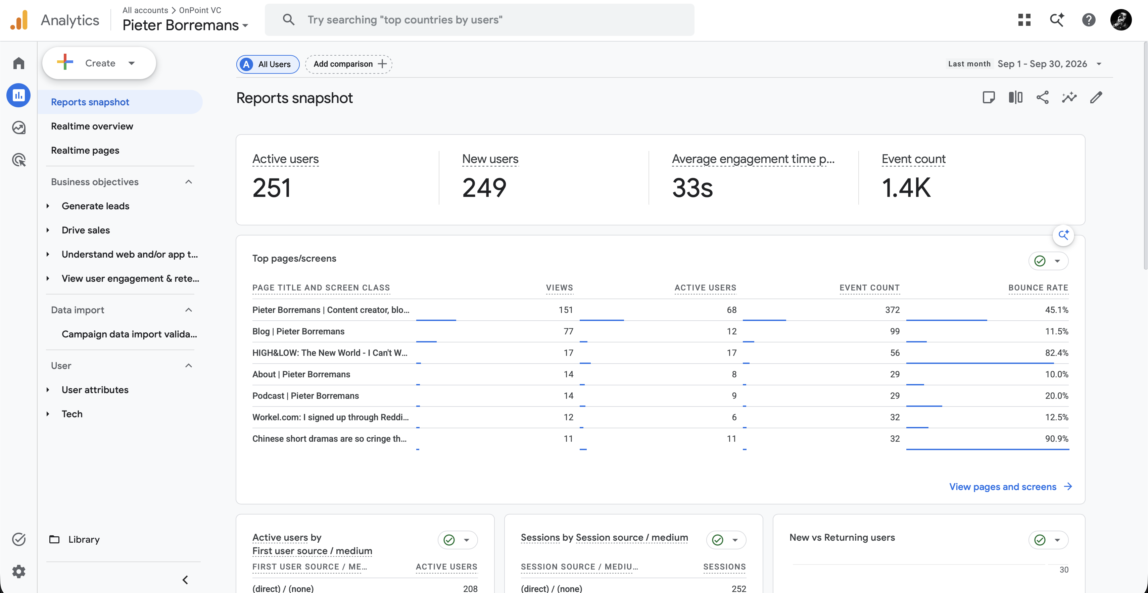Click the customize report note icon

click(x=989, y=98)
